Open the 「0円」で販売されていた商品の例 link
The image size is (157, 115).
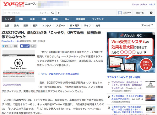tap(58, 74)
